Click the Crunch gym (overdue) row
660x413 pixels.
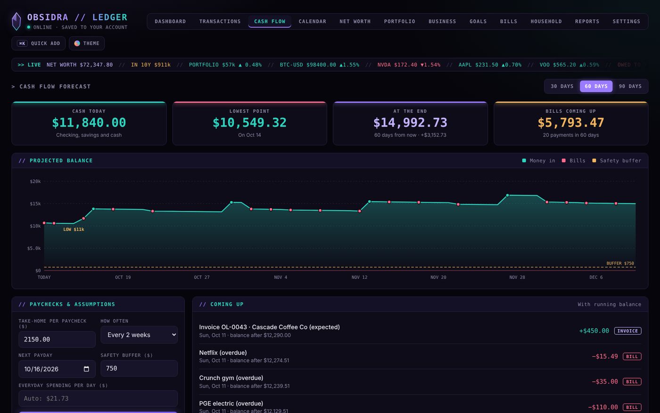pos(420,382)
